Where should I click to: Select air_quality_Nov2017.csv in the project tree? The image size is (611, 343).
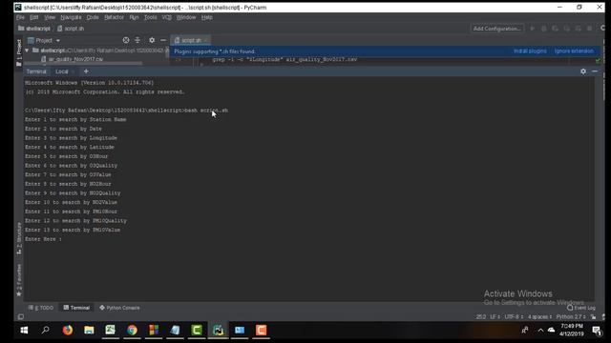click(73, 59)
